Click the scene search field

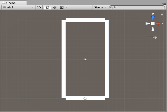coord(137,7)
